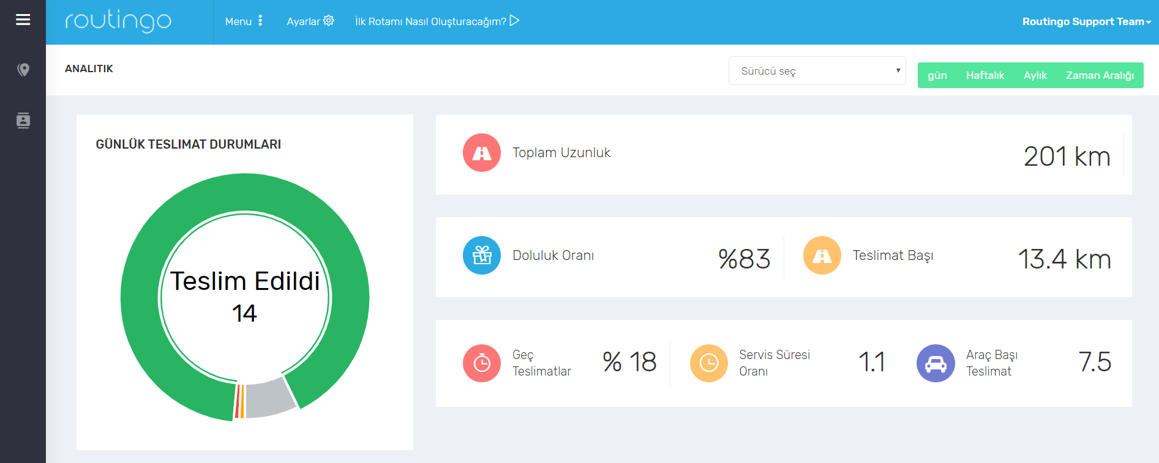Click the green delivered segment of donut chart

[x=245, y=192]
